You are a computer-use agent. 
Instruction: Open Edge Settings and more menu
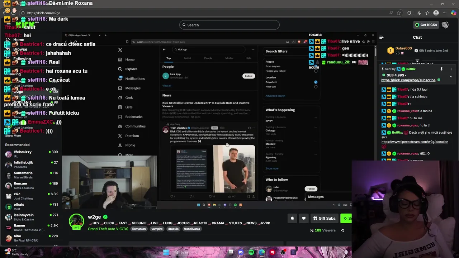pyautogui.click(x=445, y=13)
